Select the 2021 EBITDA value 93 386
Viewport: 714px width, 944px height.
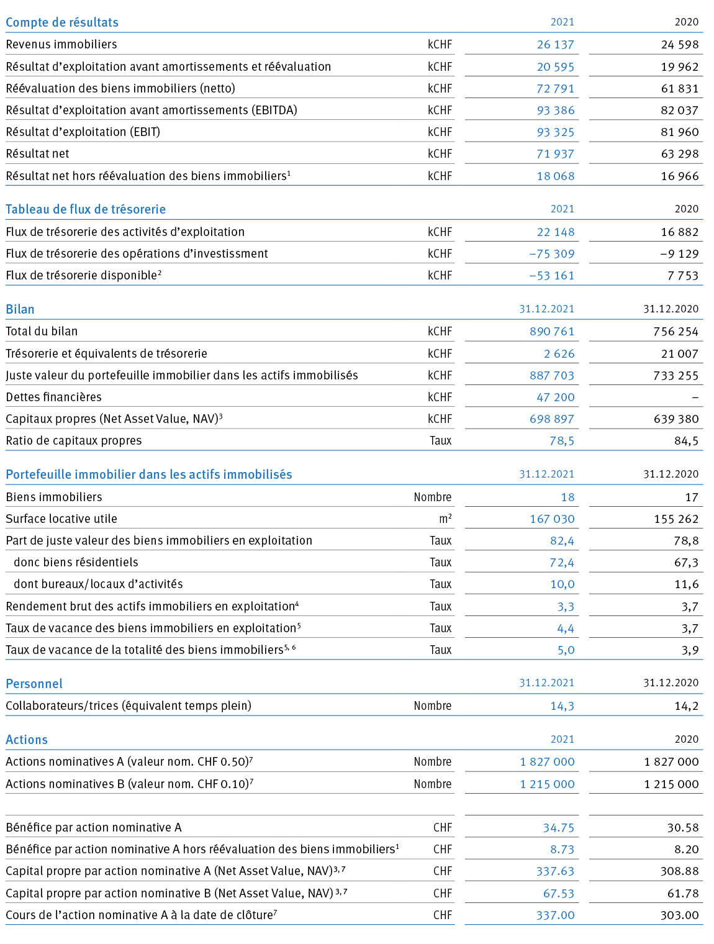556,111
